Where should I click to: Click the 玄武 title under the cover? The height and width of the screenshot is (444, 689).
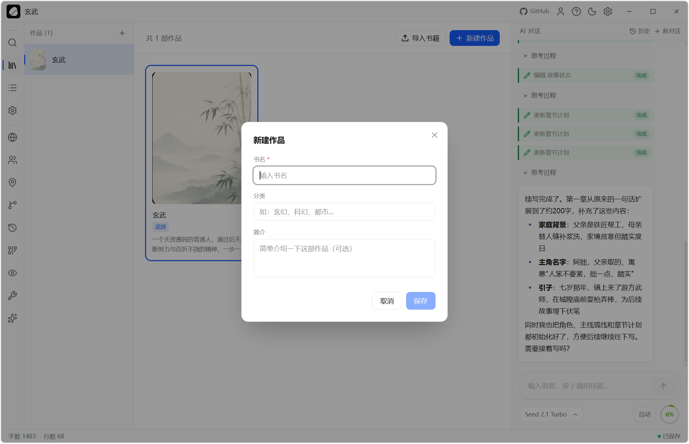[159, 215]
